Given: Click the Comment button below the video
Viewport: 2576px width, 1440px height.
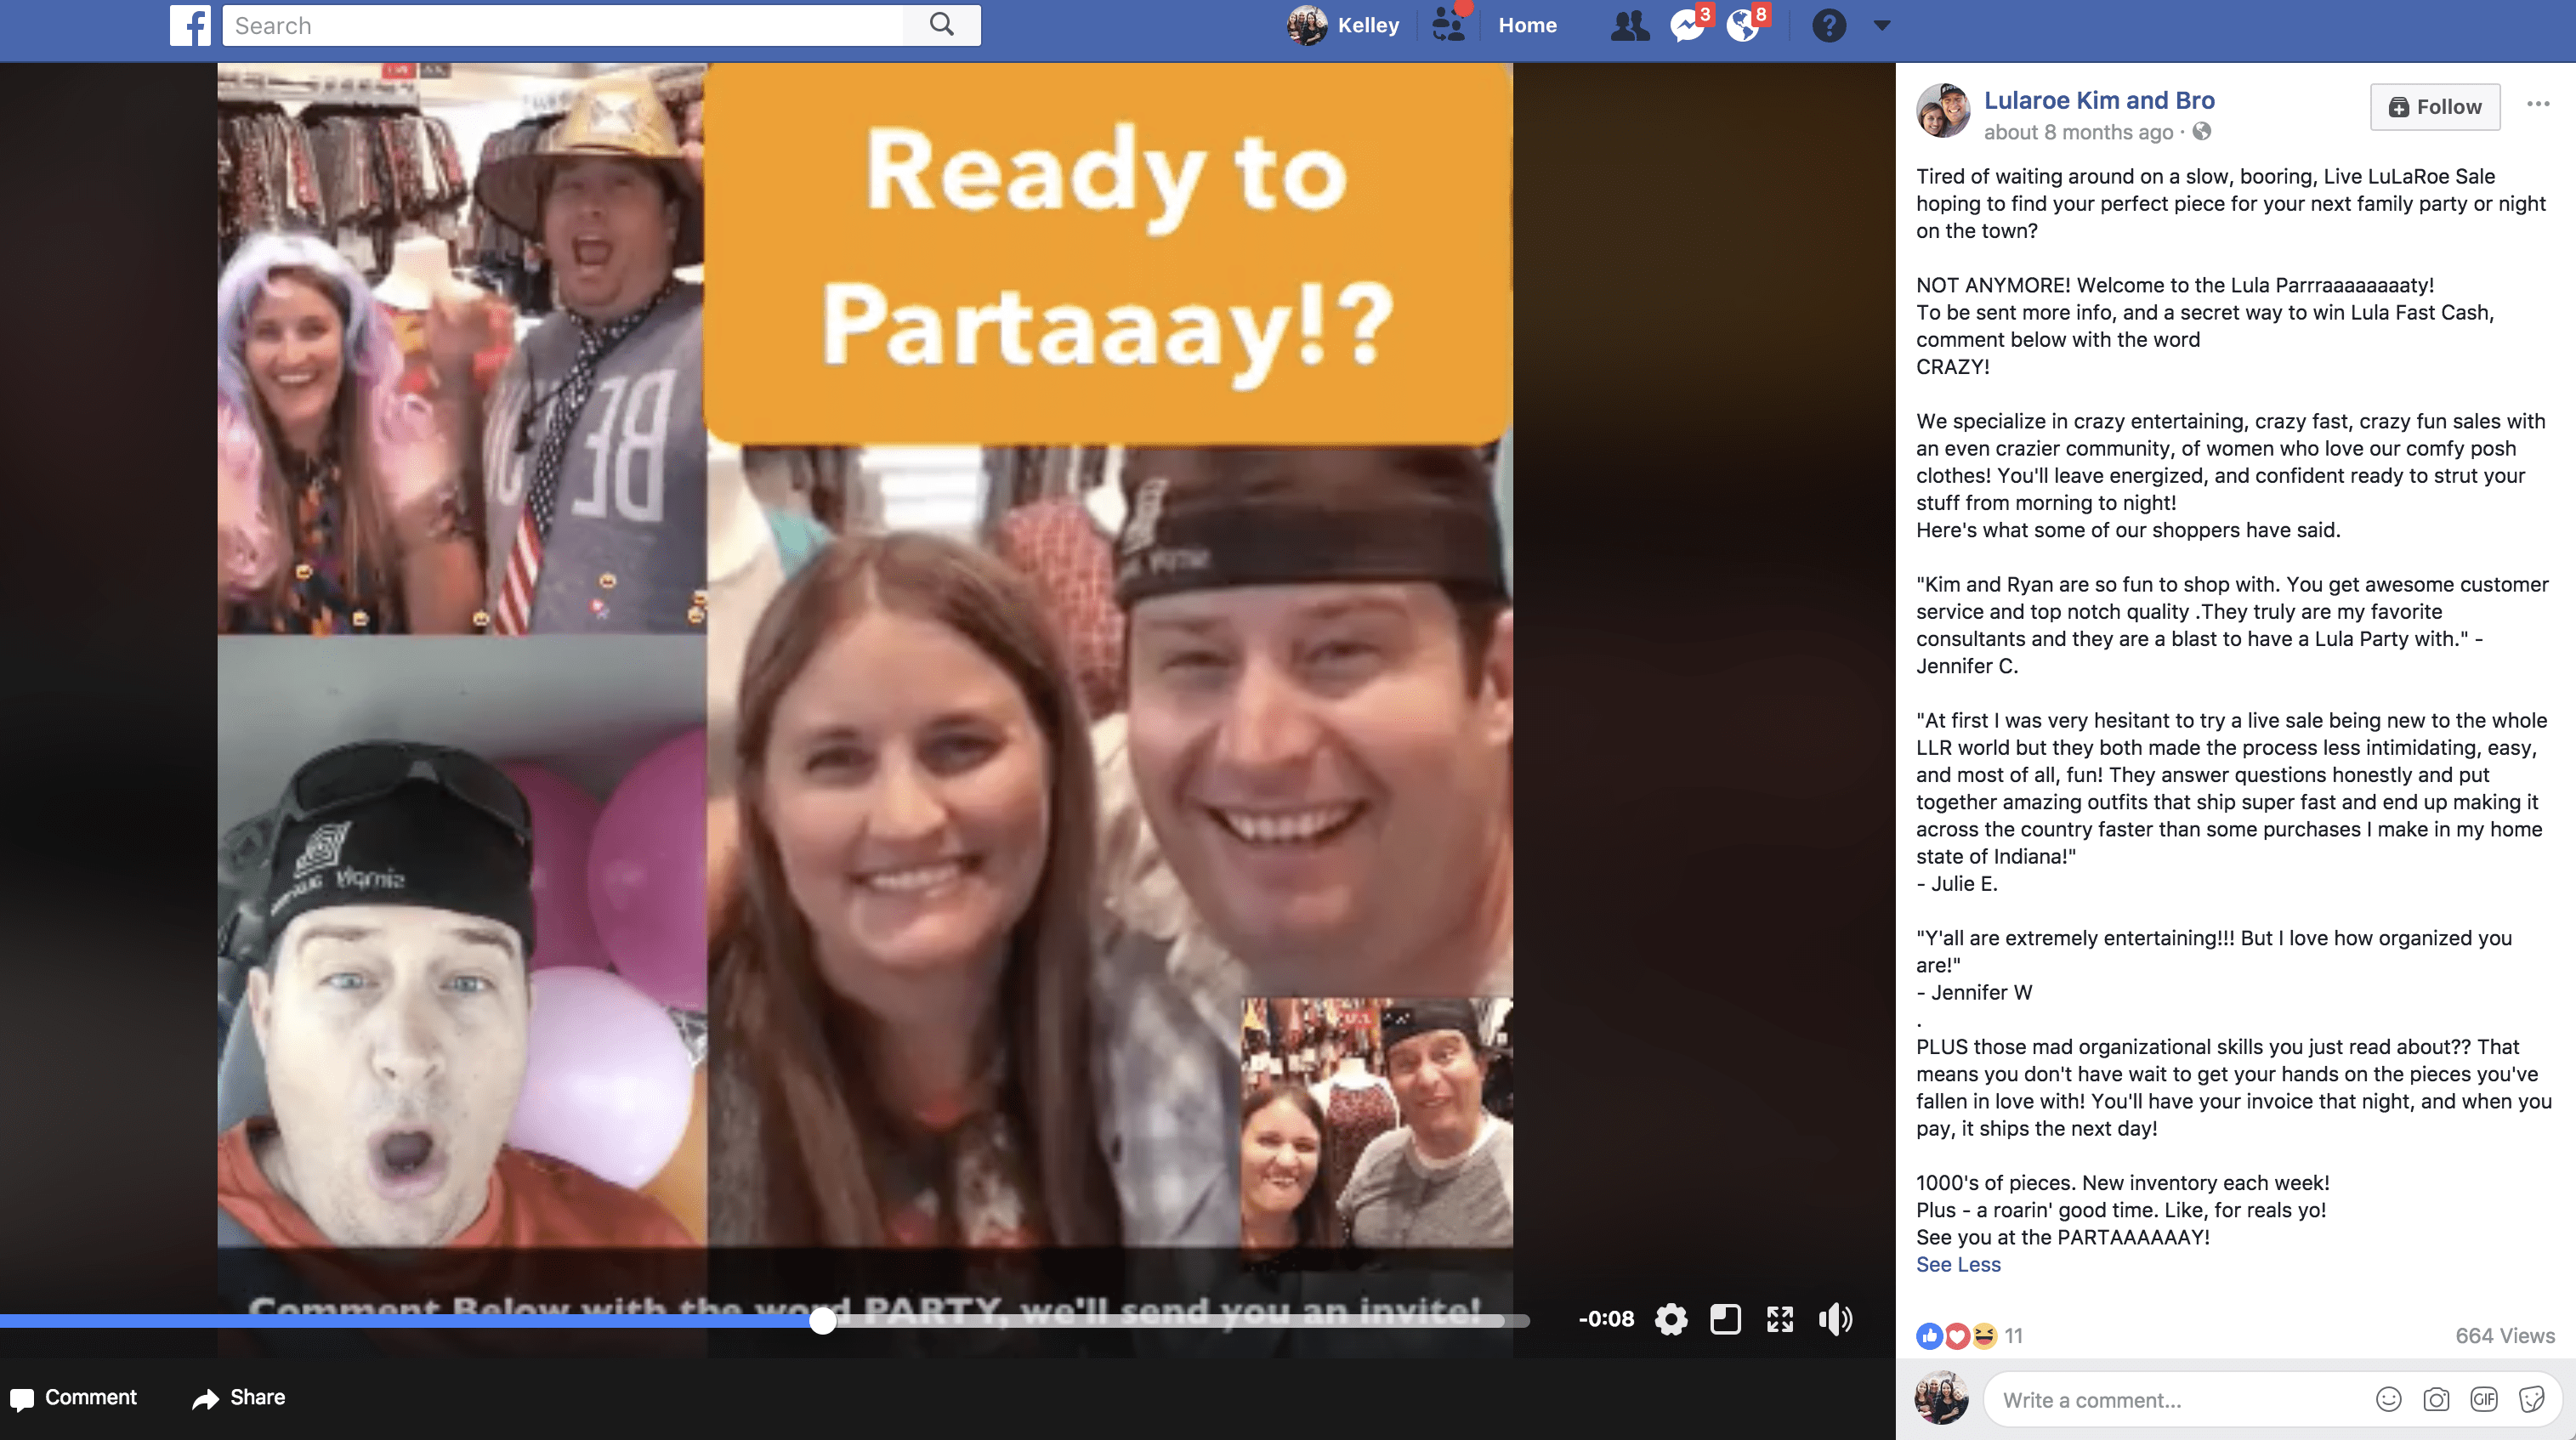Looking at the screenshot, I should (x=73, y=1397).
